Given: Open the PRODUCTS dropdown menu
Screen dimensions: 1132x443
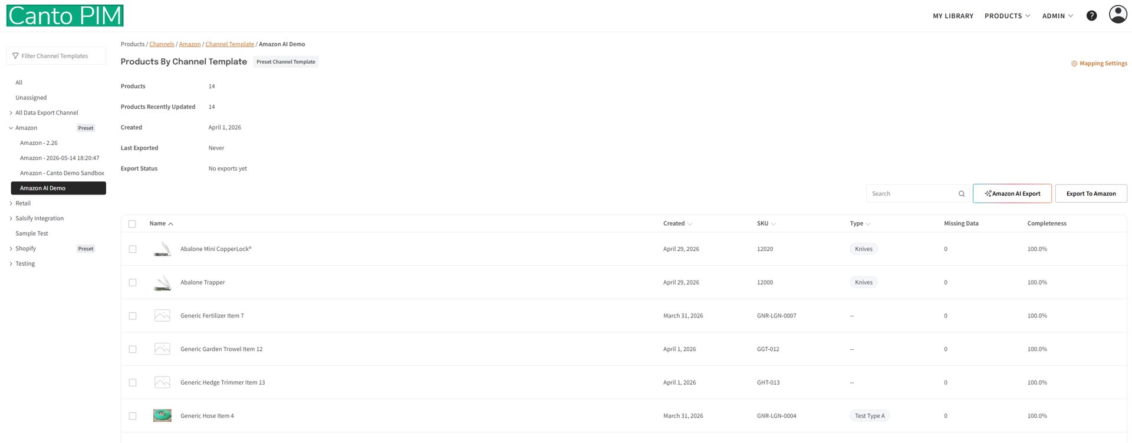Looking at the screenshot, I should (x=1007, y=16).
